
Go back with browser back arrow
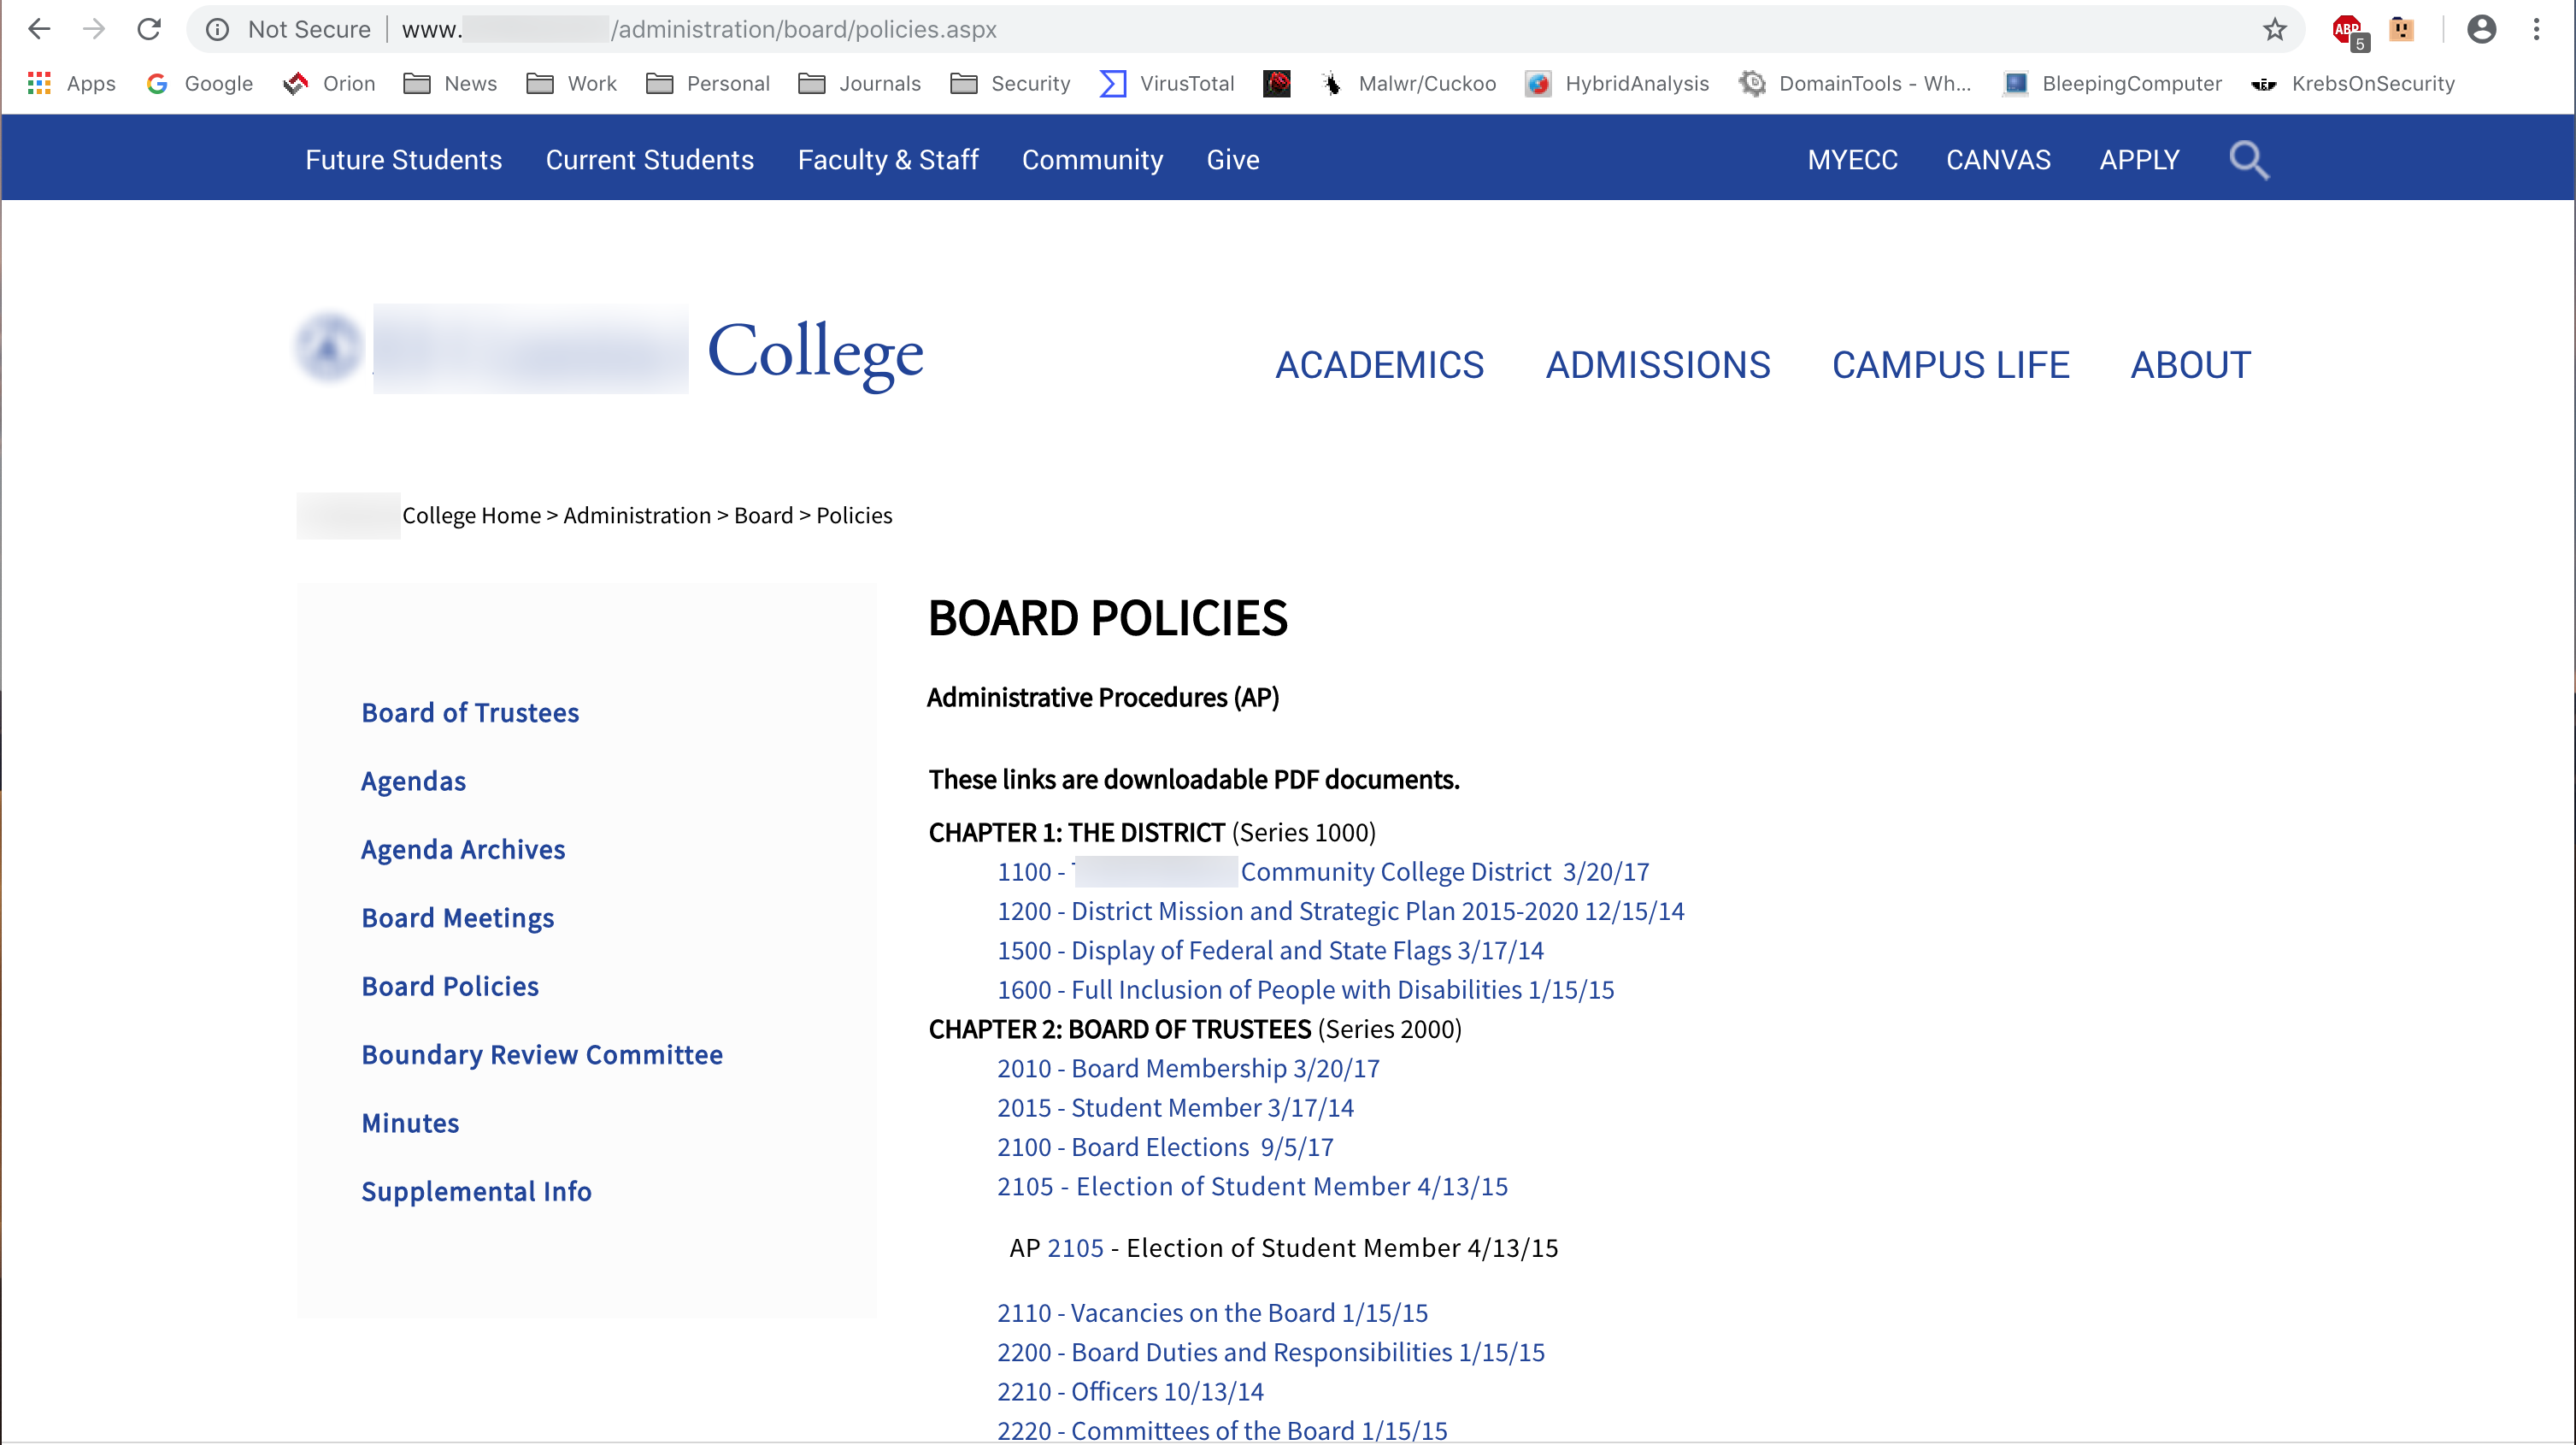(39, 29)
